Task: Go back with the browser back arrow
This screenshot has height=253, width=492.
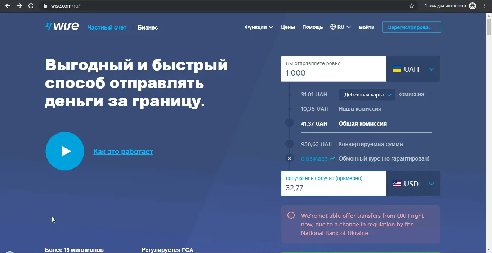Action: click(x=8, y=6)
